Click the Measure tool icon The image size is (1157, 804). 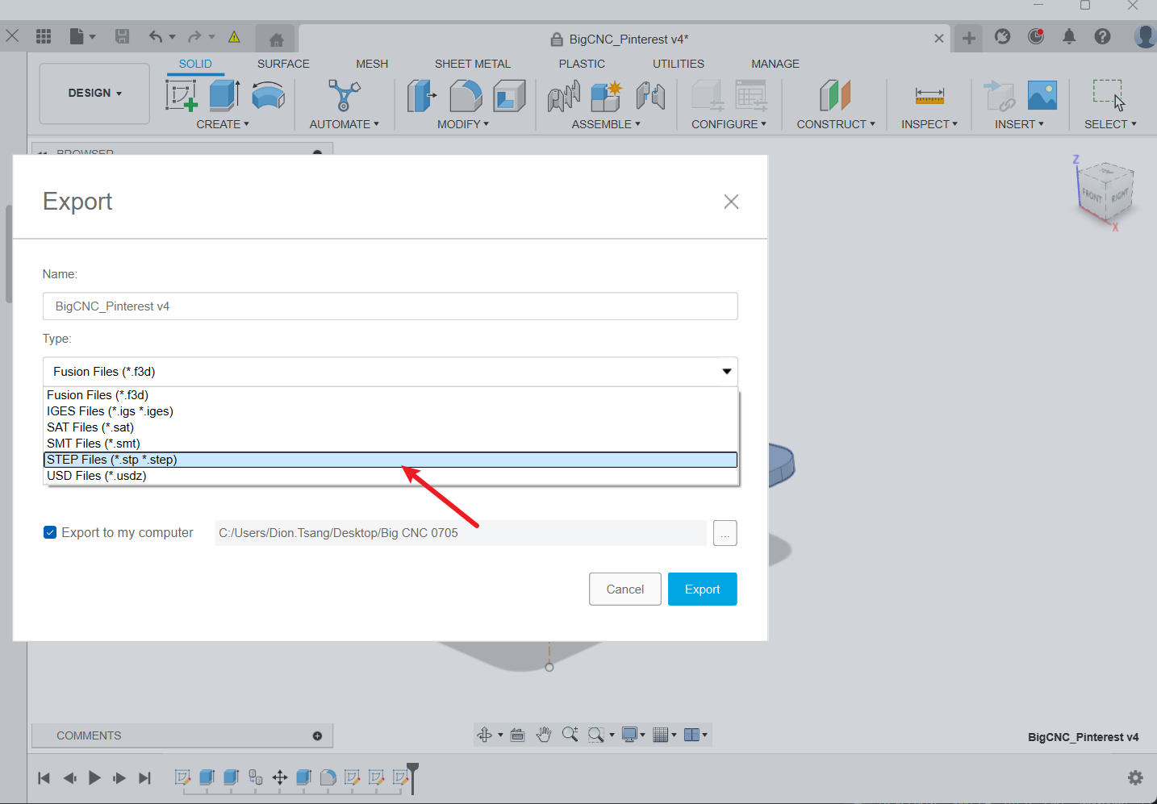click(929, 96)
